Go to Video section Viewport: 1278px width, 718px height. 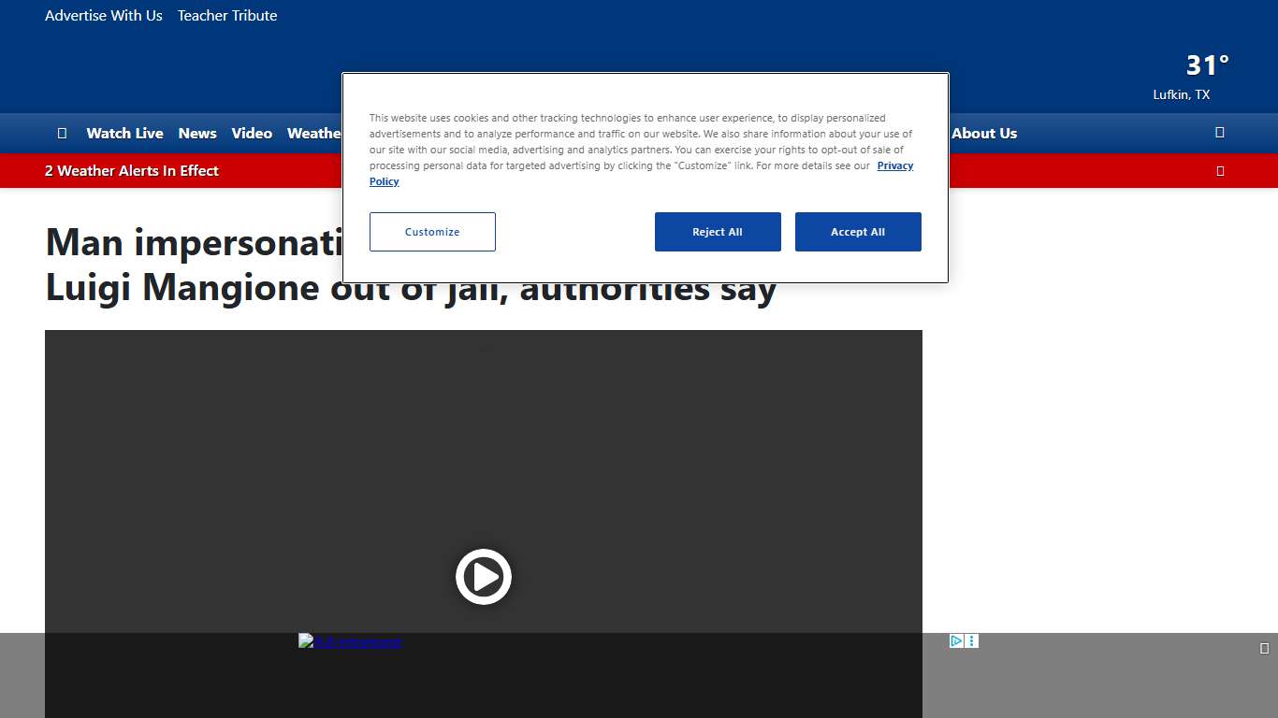[252, 134]
